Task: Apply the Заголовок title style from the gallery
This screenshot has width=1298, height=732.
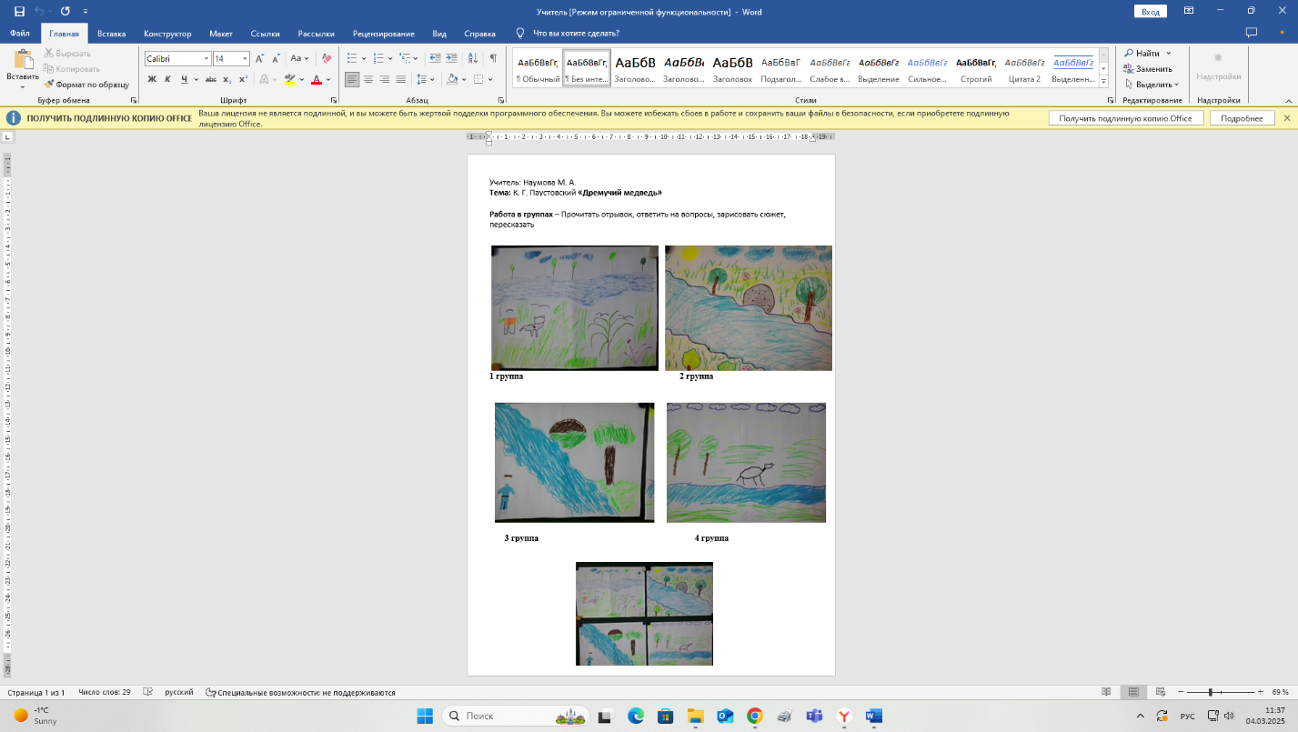Action: (732, 68)
